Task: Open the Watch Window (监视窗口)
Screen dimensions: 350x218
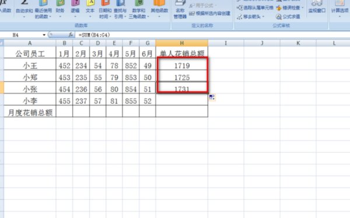Action: 317,7
